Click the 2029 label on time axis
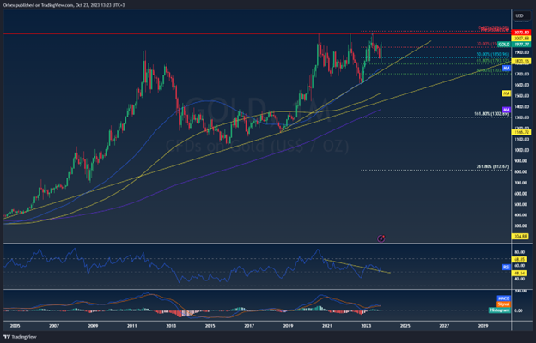This screenshot has height=343, width=536. click(482, 326)
